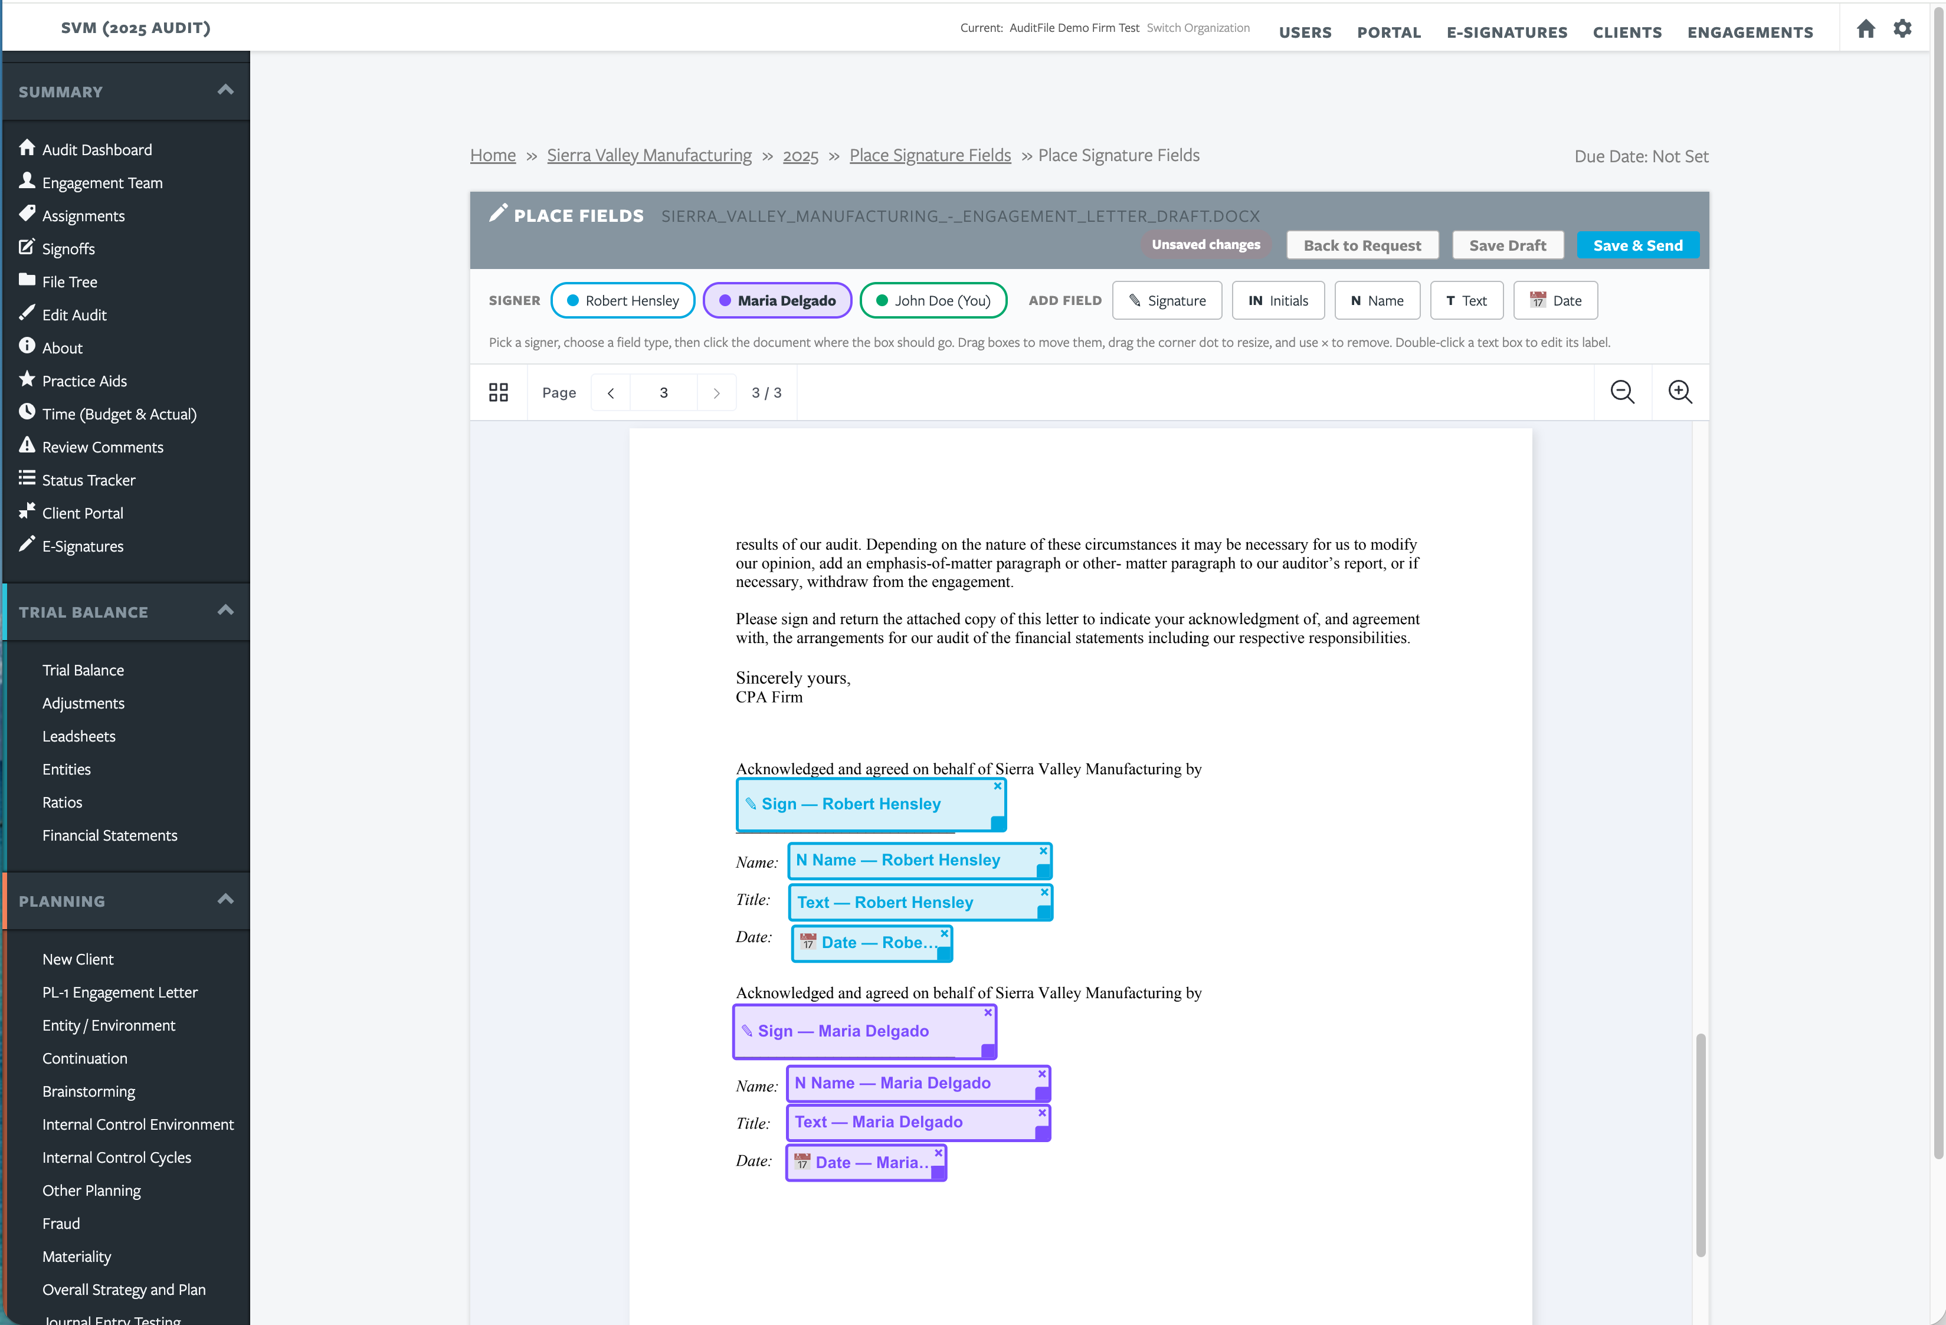
Task: Select the Text — Maria Delgado field box
Action: pos(918,1123)
